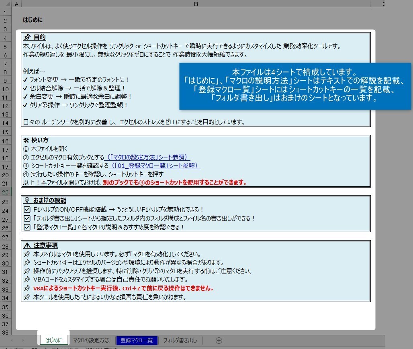
Task: Click checkbox symbol for 「登録マクロ一覧」 line
Action: 27,227
